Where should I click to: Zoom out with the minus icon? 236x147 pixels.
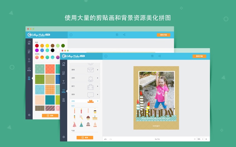coord(195,139)
